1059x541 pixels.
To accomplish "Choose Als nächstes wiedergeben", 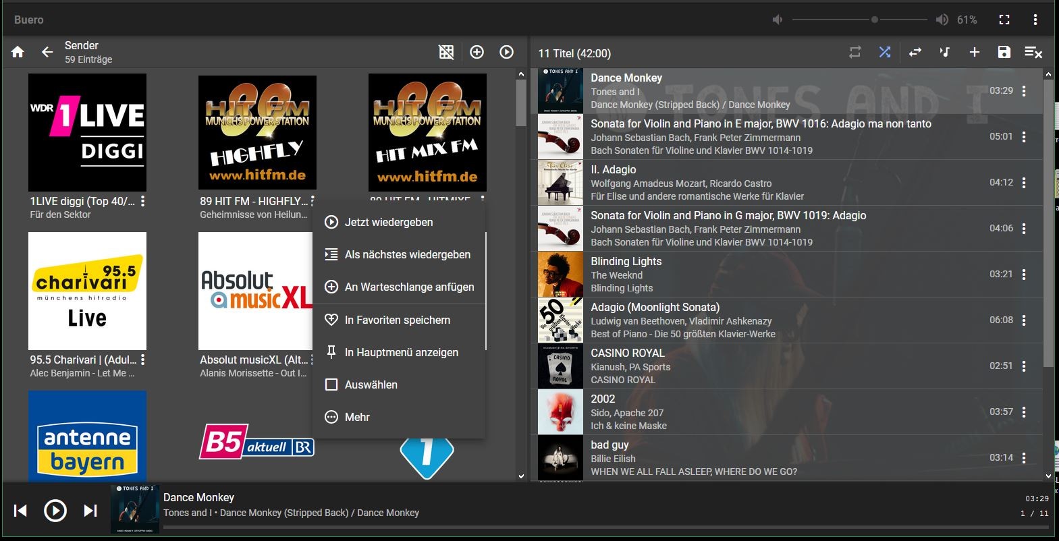I will pos(399,254).
